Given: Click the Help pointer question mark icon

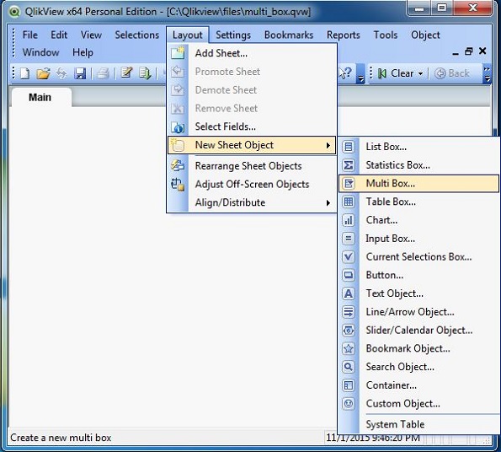Looking at the screenshot, I should click(x=345, y=73).
